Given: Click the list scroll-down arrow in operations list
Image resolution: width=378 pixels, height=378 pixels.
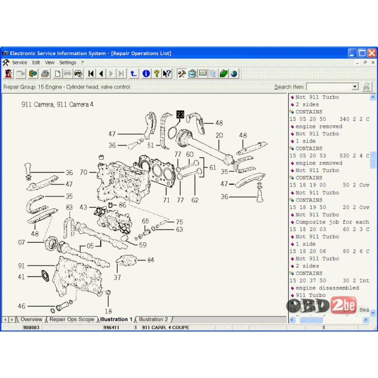Looking at the screenshot, I should click(373, 313).
